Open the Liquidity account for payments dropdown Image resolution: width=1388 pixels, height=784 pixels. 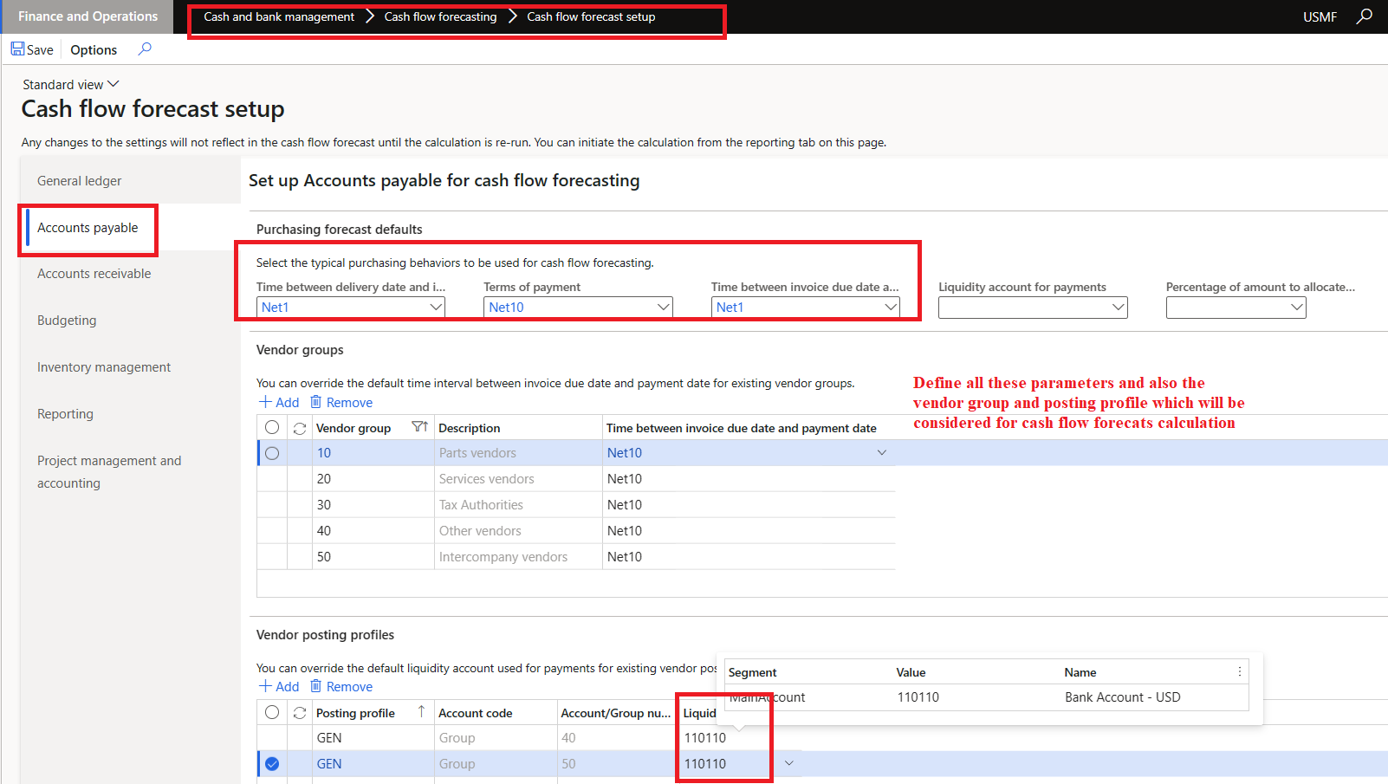coord(1118,307)
